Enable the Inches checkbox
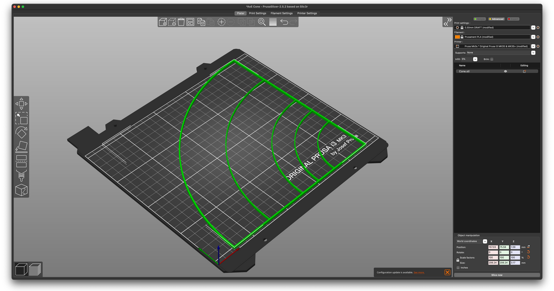Image resolution: width=554 pixels, height=291 pixels. 458,267
